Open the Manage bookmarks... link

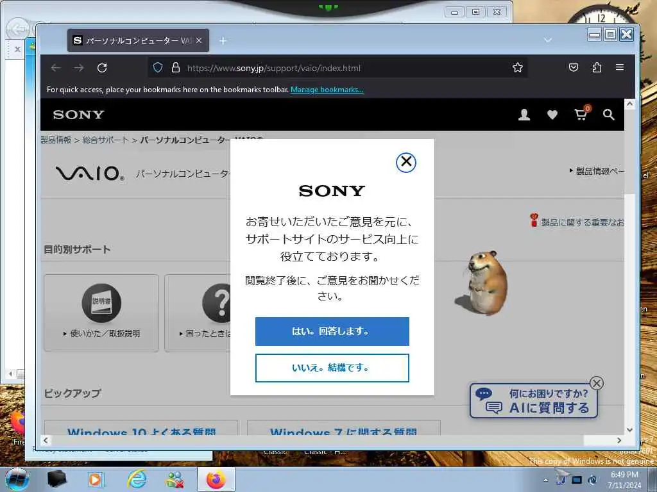pyautogui.click(x=327, y=90)
